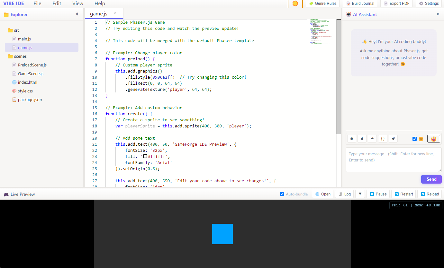Image resolution: width=444 pixels, height=268 pixels.
Task: Reload the live preview
Action: (430, 194)
